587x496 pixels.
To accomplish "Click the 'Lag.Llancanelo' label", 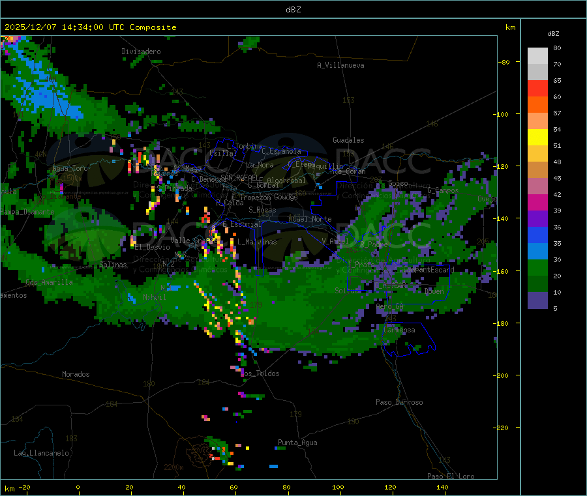I will [42, 453].
